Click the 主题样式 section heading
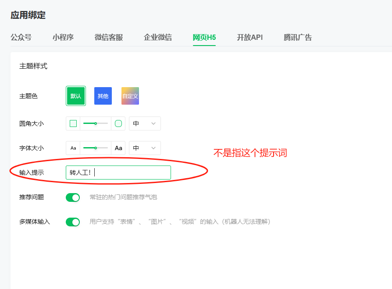The width and height of the screenshot is (392, 289). pyautogui.click(x=33, y=66)
